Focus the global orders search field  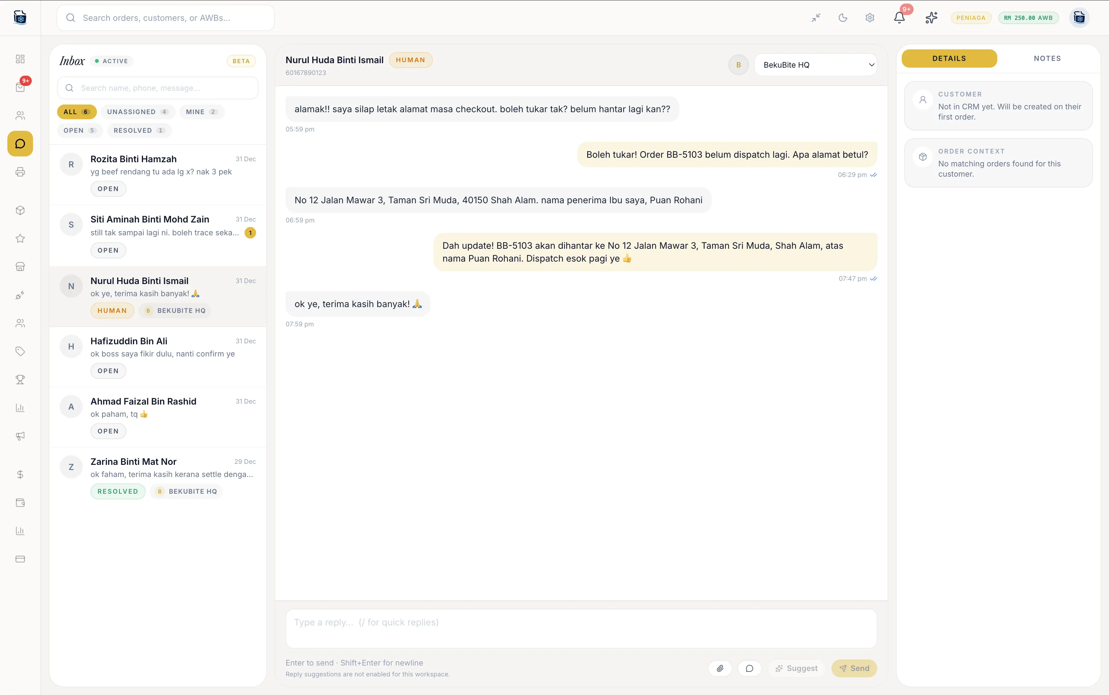click(x=166, y=18)
